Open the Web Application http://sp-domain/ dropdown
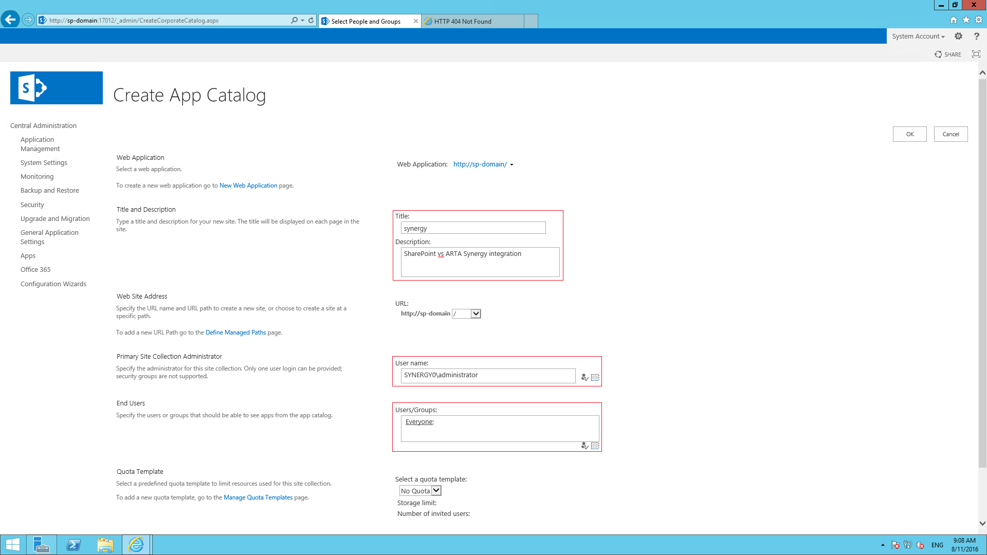 [x=483, y=164]
